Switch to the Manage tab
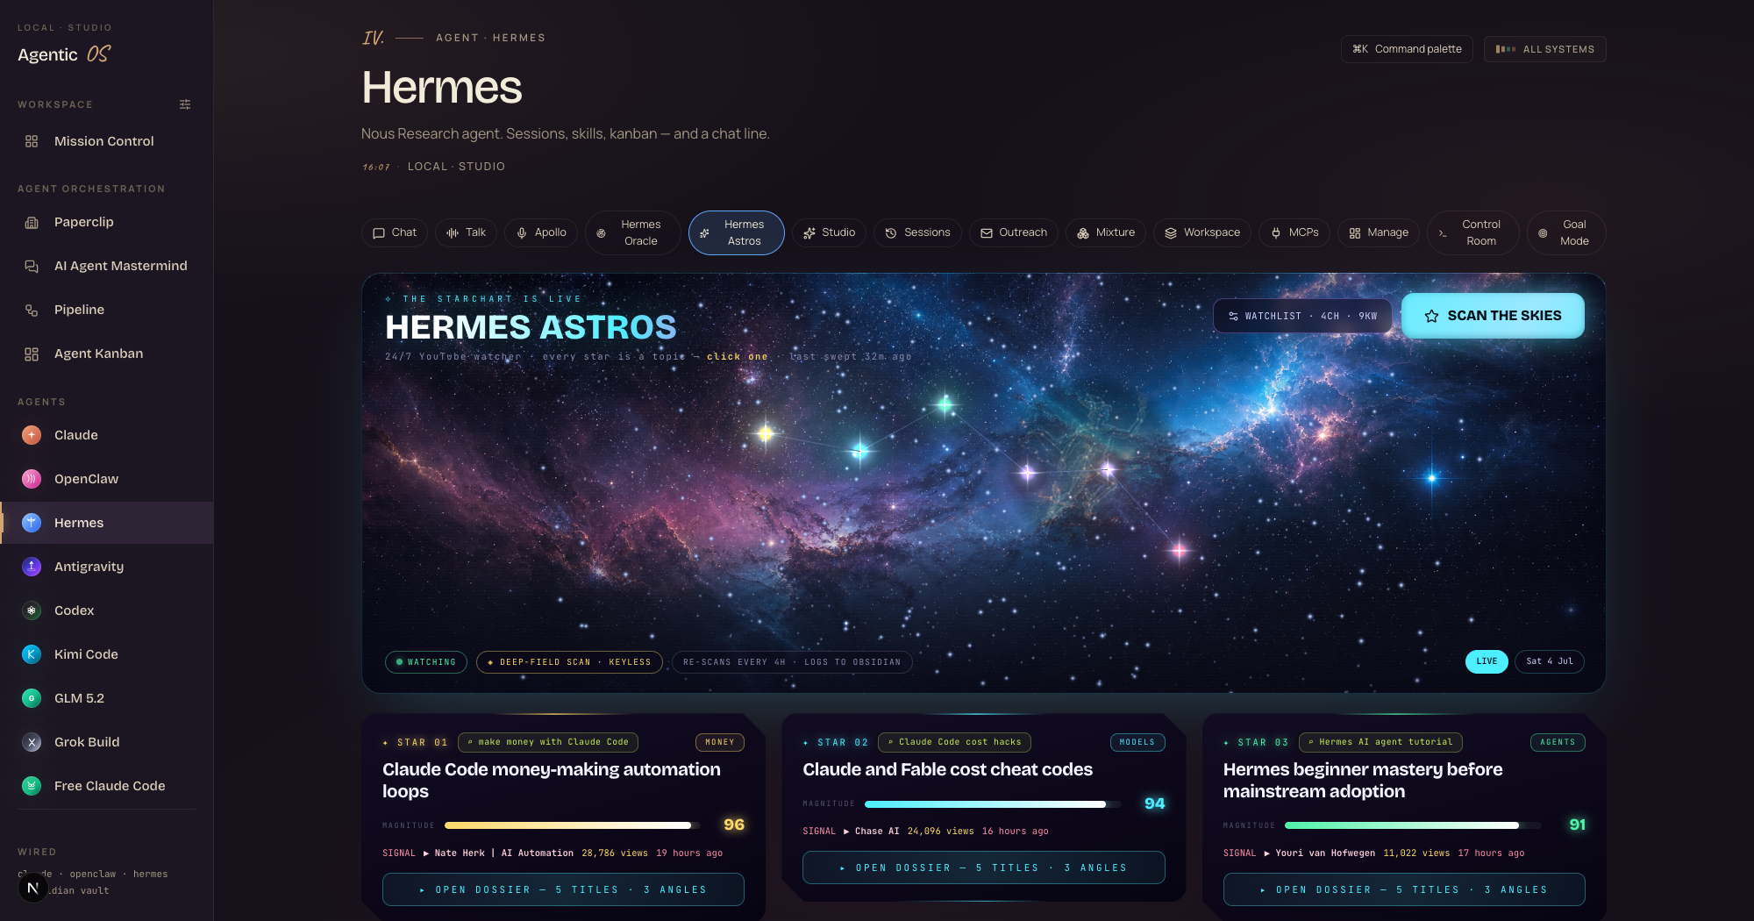 click(x=1379, y=232)
